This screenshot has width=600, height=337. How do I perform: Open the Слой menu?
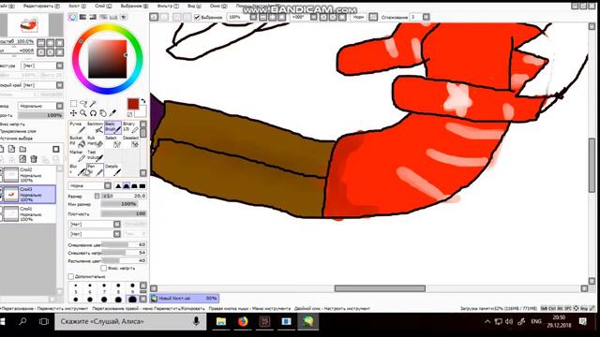103,7
